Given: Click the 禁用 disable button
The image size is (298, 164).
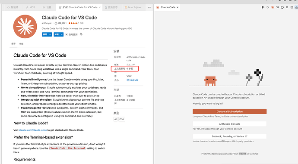Looking at the screenshot, I should (x=45, y=34).
